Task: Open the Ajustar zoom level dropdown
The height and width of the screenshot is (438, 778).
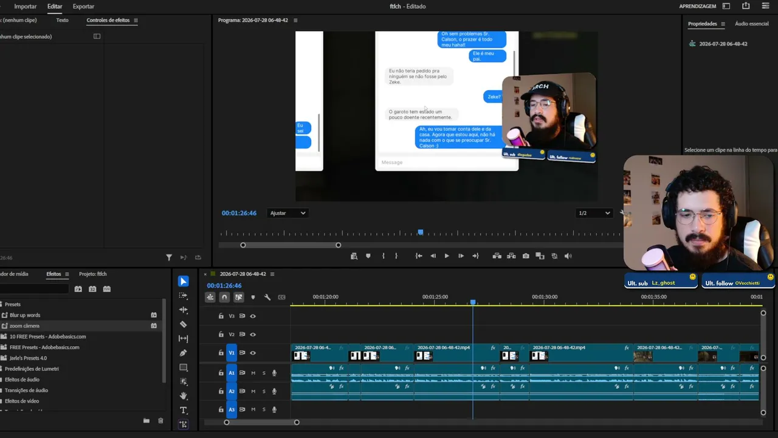Action: [288, 213]
